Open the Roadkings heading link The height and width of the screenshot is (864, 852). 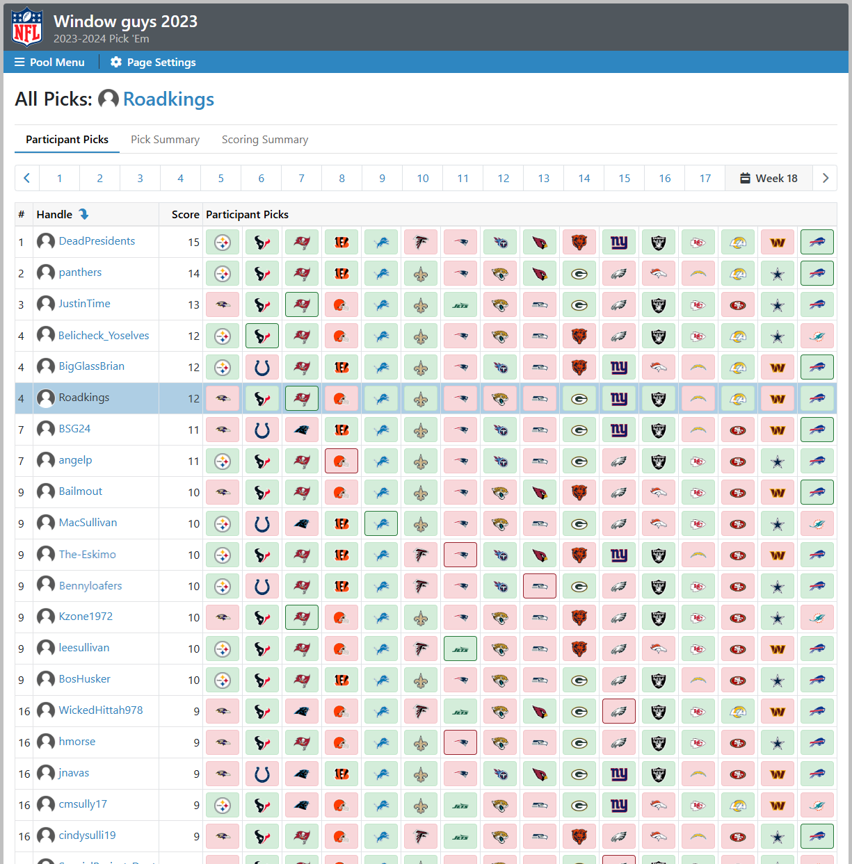(168, 99)
